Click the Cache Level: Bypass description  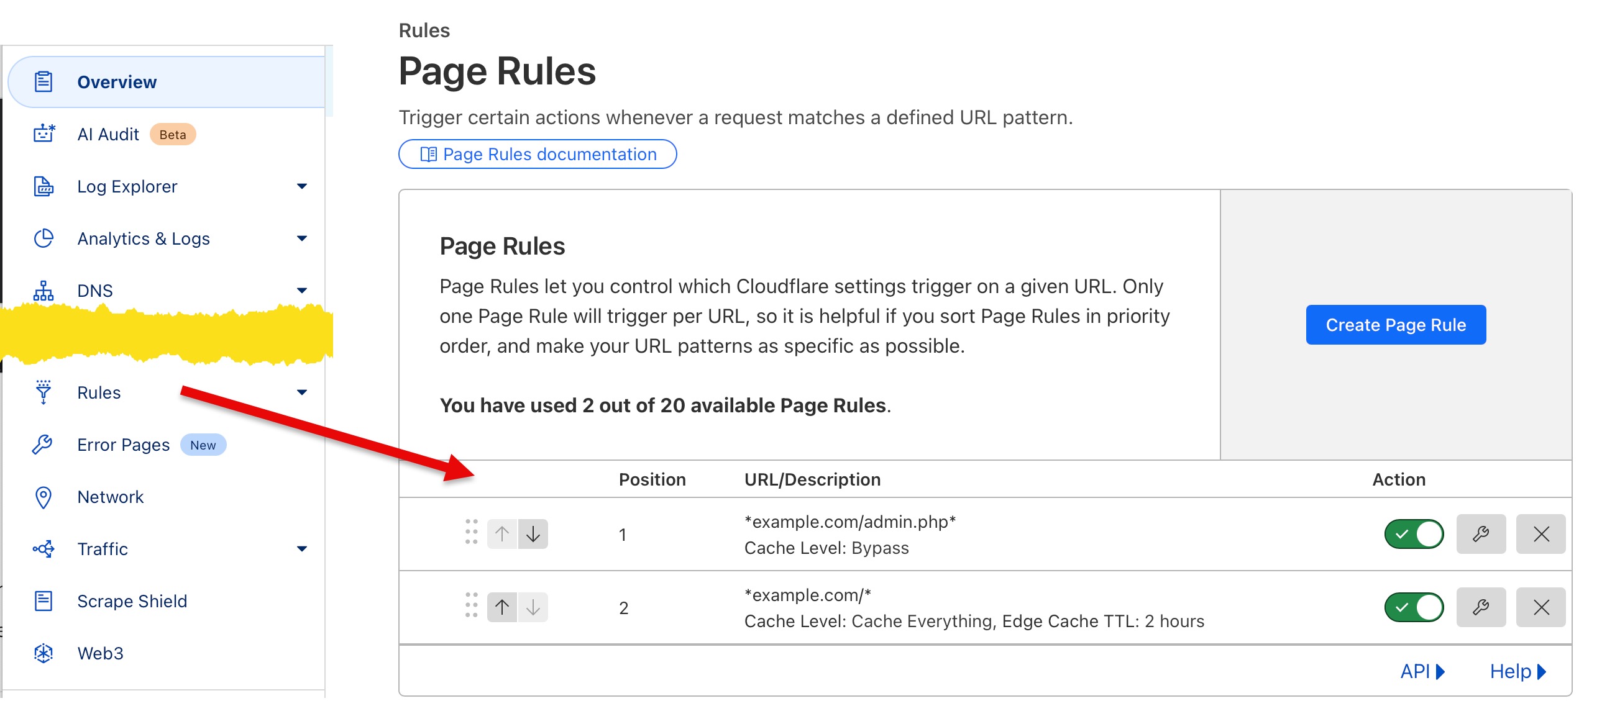coord(826,548)
